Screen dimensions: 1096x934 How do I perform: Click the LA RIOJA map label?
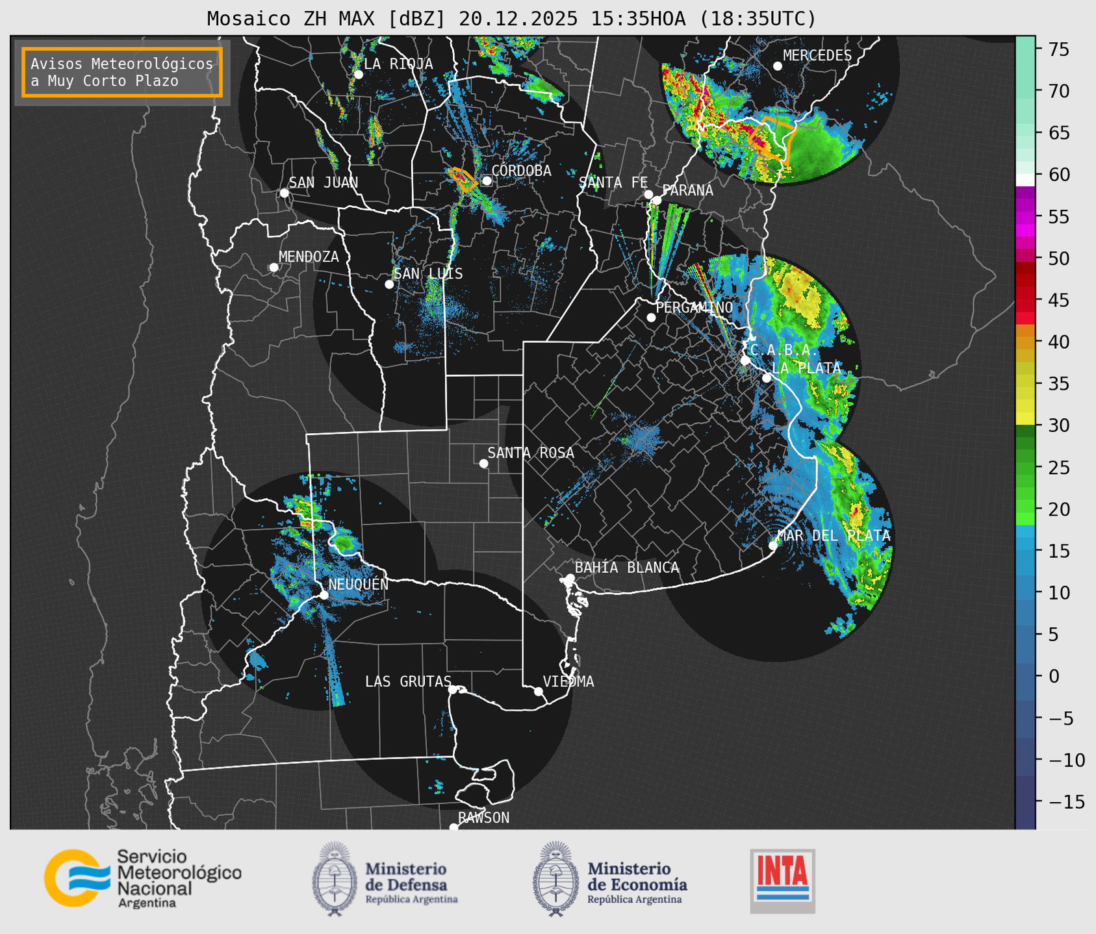click(398, 64)
